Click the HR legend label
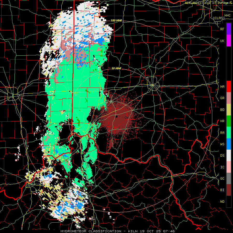This screenshot has height=233, width=233. 222,121
